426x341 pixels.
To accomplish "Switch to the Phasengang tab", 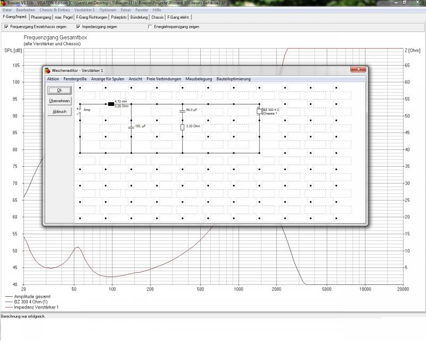I will point(41,17).
